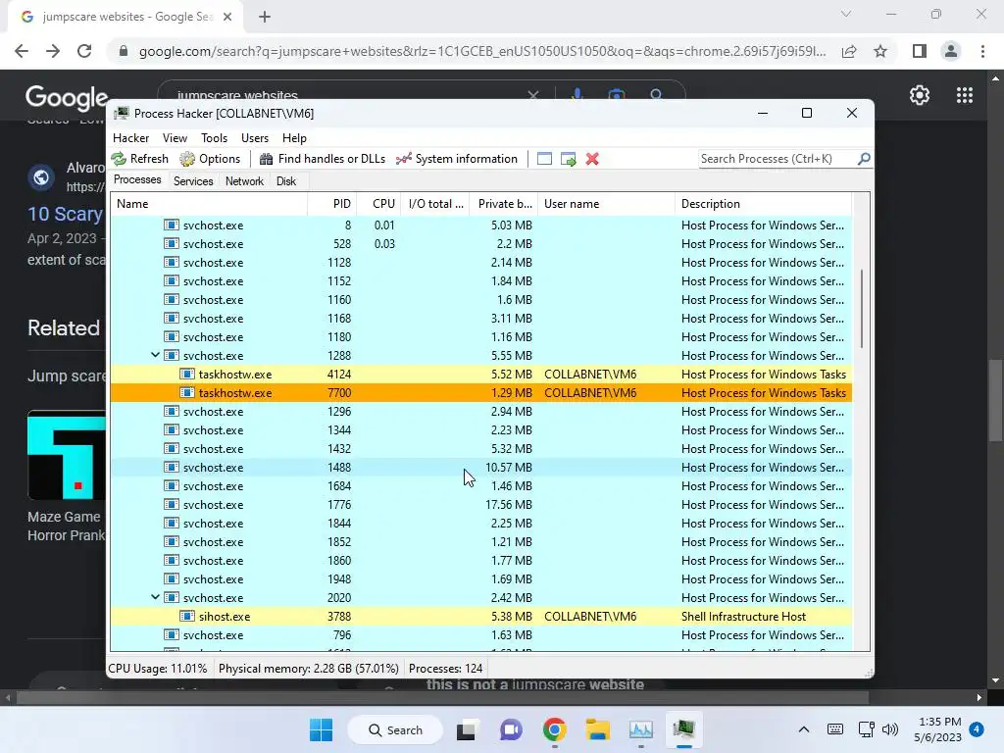Image resolution: width=1004 pixels, height=753 pixels.
Task: Select the Processes tab
Action: click(137, 180)
